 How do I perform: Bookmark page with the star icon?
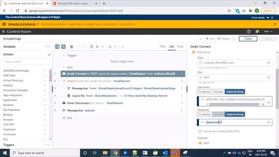(229, 10)
